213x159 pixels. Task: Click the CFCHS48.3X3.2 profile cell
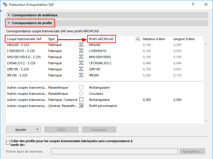click(100, 63)
